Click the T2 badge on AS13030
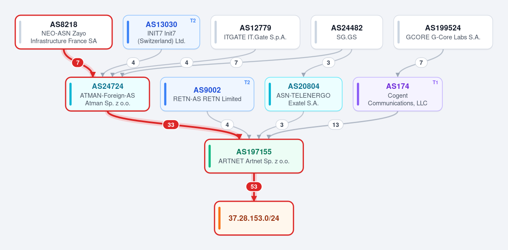508x250 pixels. point(193,21)
